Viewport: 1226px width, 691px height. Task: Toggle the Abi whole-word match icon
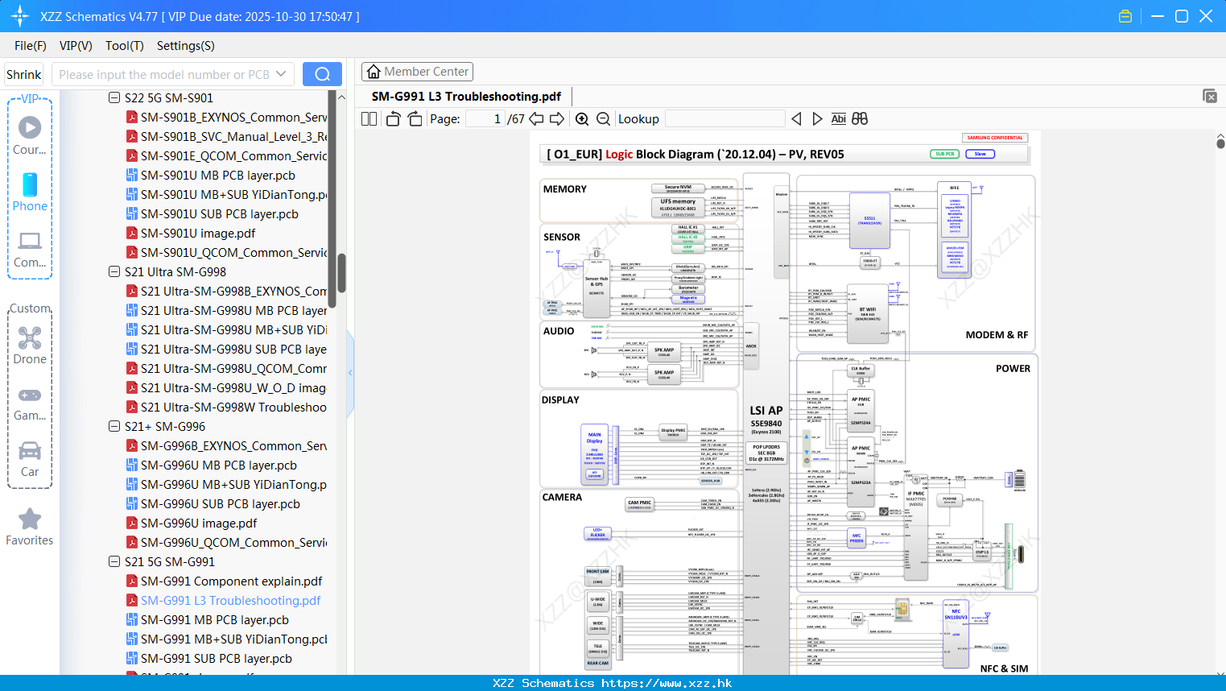[x=838, y=119]
